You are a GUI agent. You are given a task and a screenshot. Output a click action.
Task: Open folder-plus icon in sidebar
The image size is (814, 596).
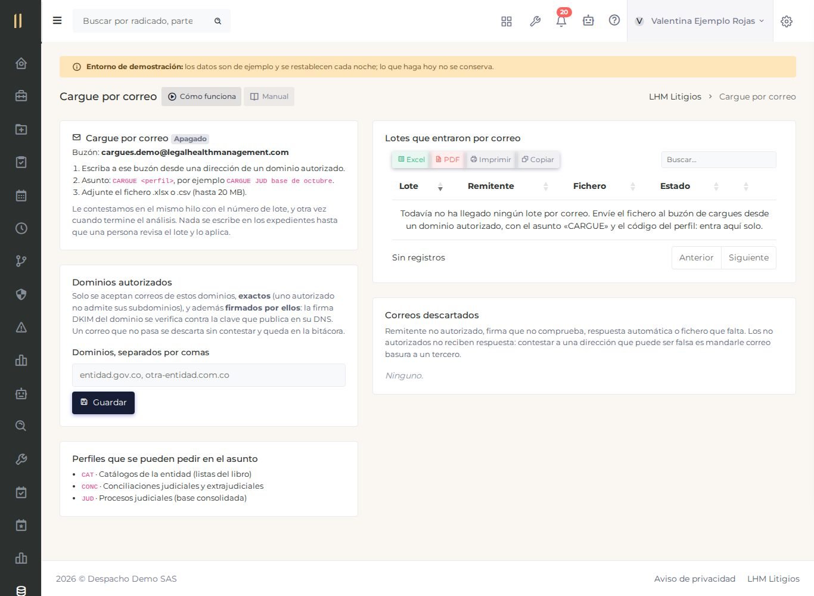coord(21,129)
